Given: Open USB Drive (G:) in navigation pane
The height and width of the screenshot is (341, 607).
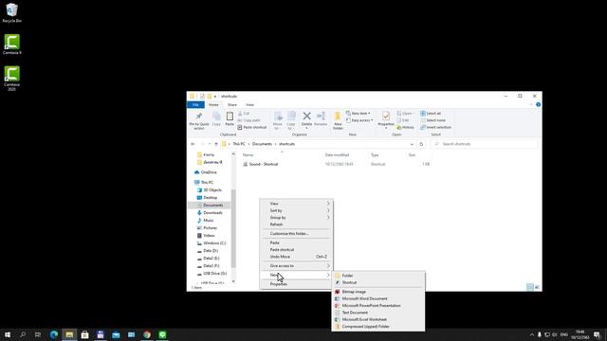Looking at the screenshot, I should [x=214, y=274].
